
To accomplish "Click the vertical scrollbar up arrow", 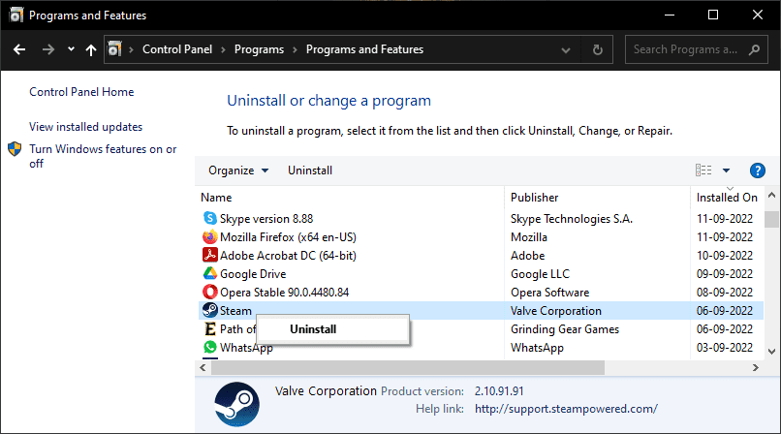I will click(771, 195).
